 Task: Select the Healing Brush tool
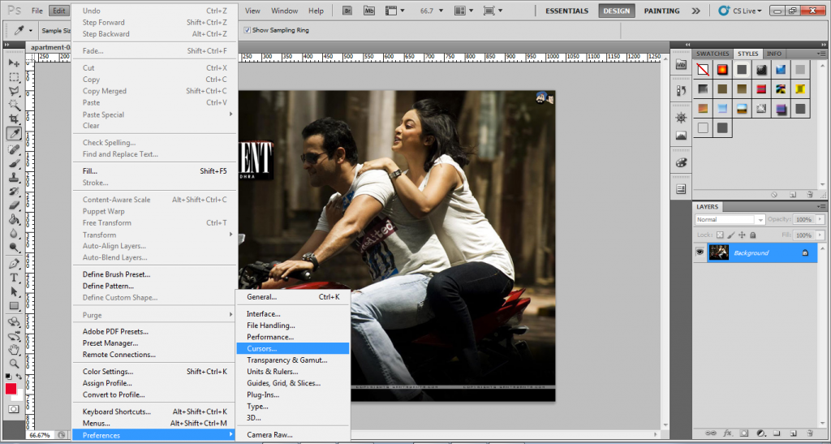click(15, 149)
